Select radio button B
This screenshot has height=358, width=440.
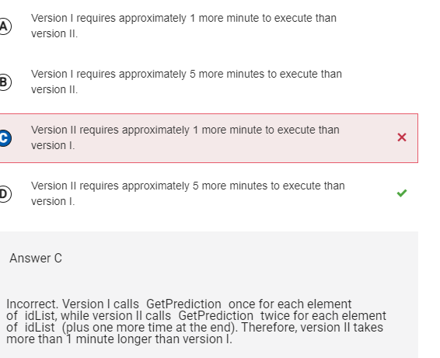(x=4, y=82)
